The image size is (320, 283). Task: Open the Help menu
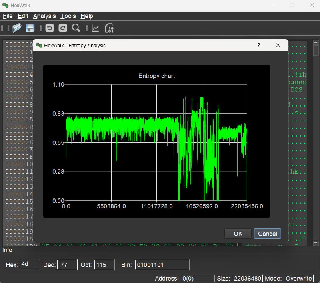point(86,16)
